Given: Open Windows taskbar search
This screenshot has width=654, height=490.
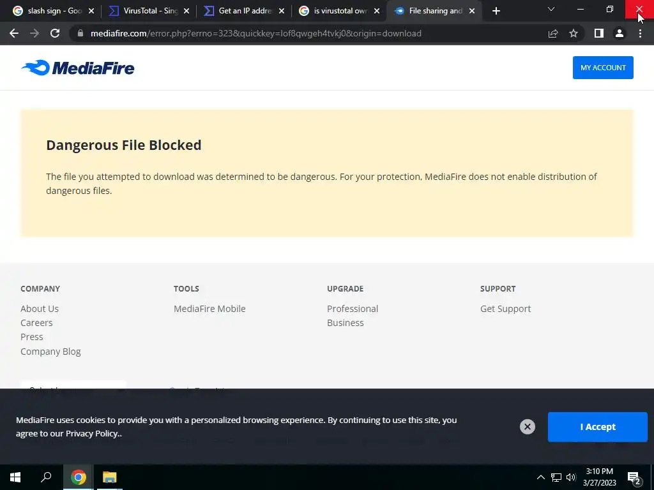Looking at the screenshot, I should [46, 477].
